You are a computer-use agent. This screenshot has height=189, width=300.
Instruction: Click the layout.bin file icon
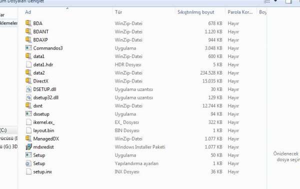[28, 130]
